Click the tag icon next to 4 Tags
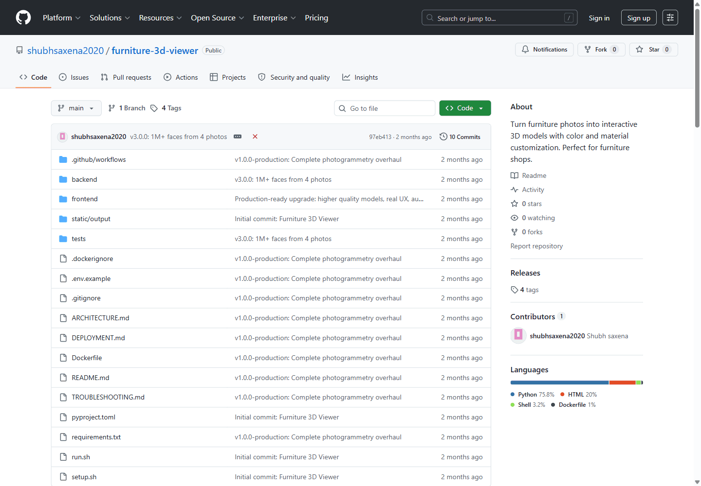This screenshot has width=701, height=486. pyautogui.click(x=154, y=108)
